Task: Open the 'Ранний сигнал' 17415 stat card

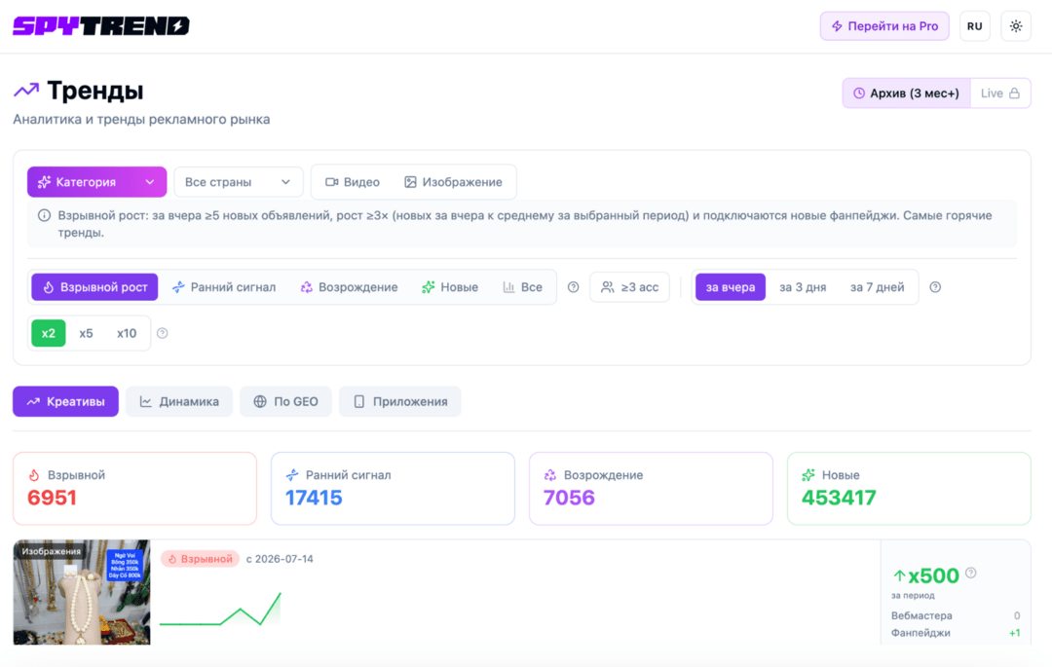Action: click(393, 488)
